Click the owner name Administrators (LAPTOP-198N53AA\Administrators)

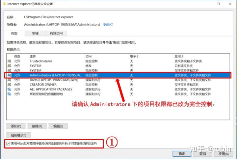(x=62, y=24)
